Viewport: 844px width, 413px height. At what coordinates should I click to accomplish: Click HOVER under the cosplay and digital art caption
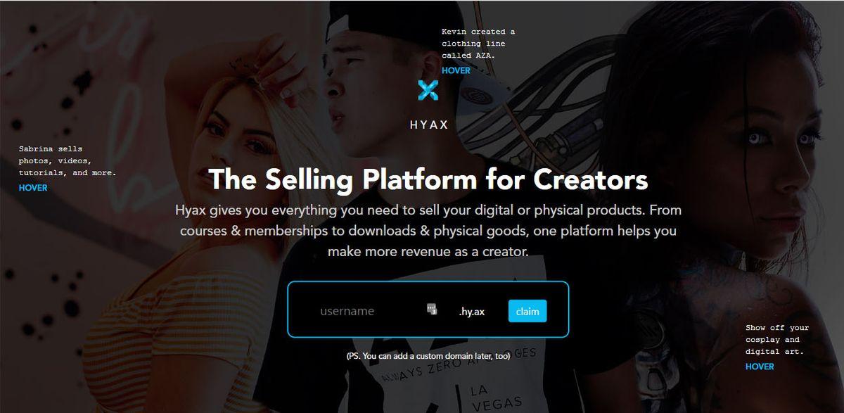(x=760, y=367)
